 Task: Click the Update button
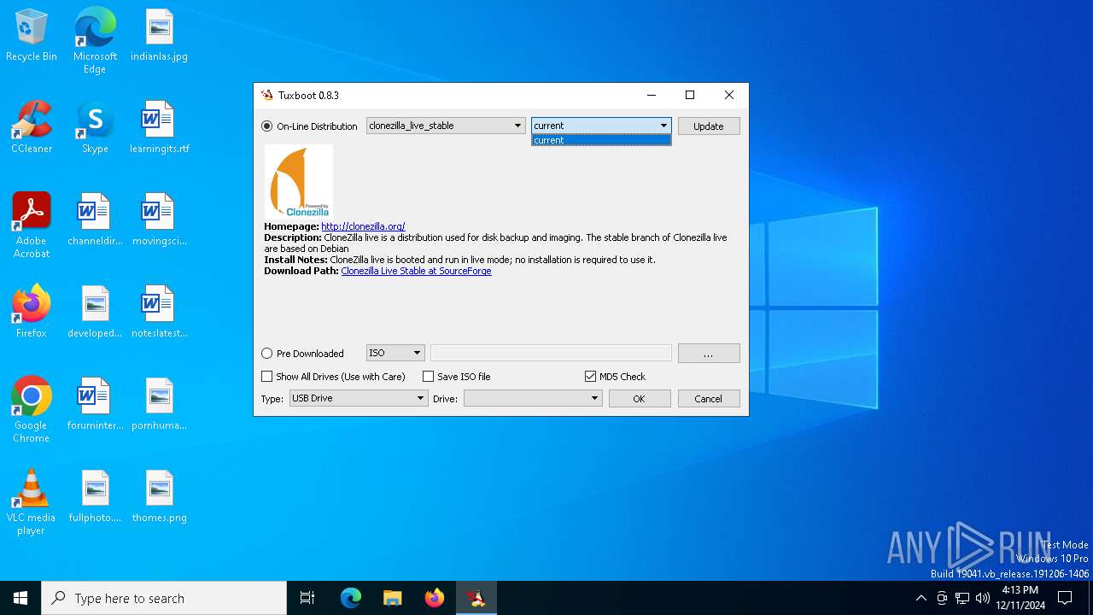pos(709,126)
